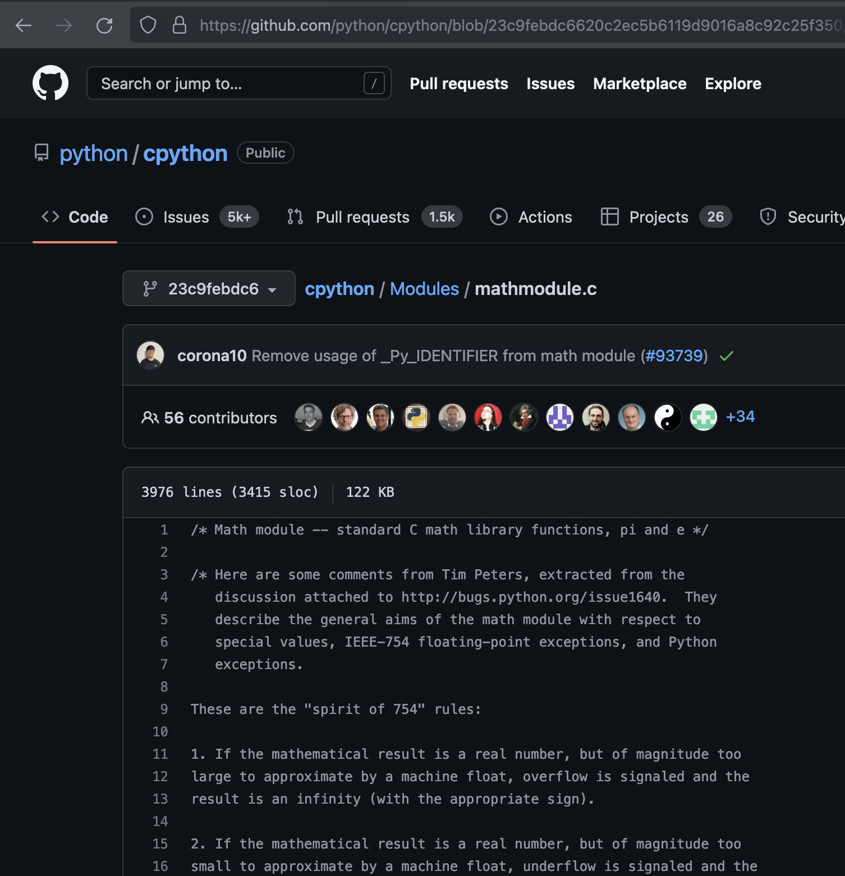This screenshot has height=876, width=845.
Task: Click the browser URL address bar
Action: tap(487, 25)
